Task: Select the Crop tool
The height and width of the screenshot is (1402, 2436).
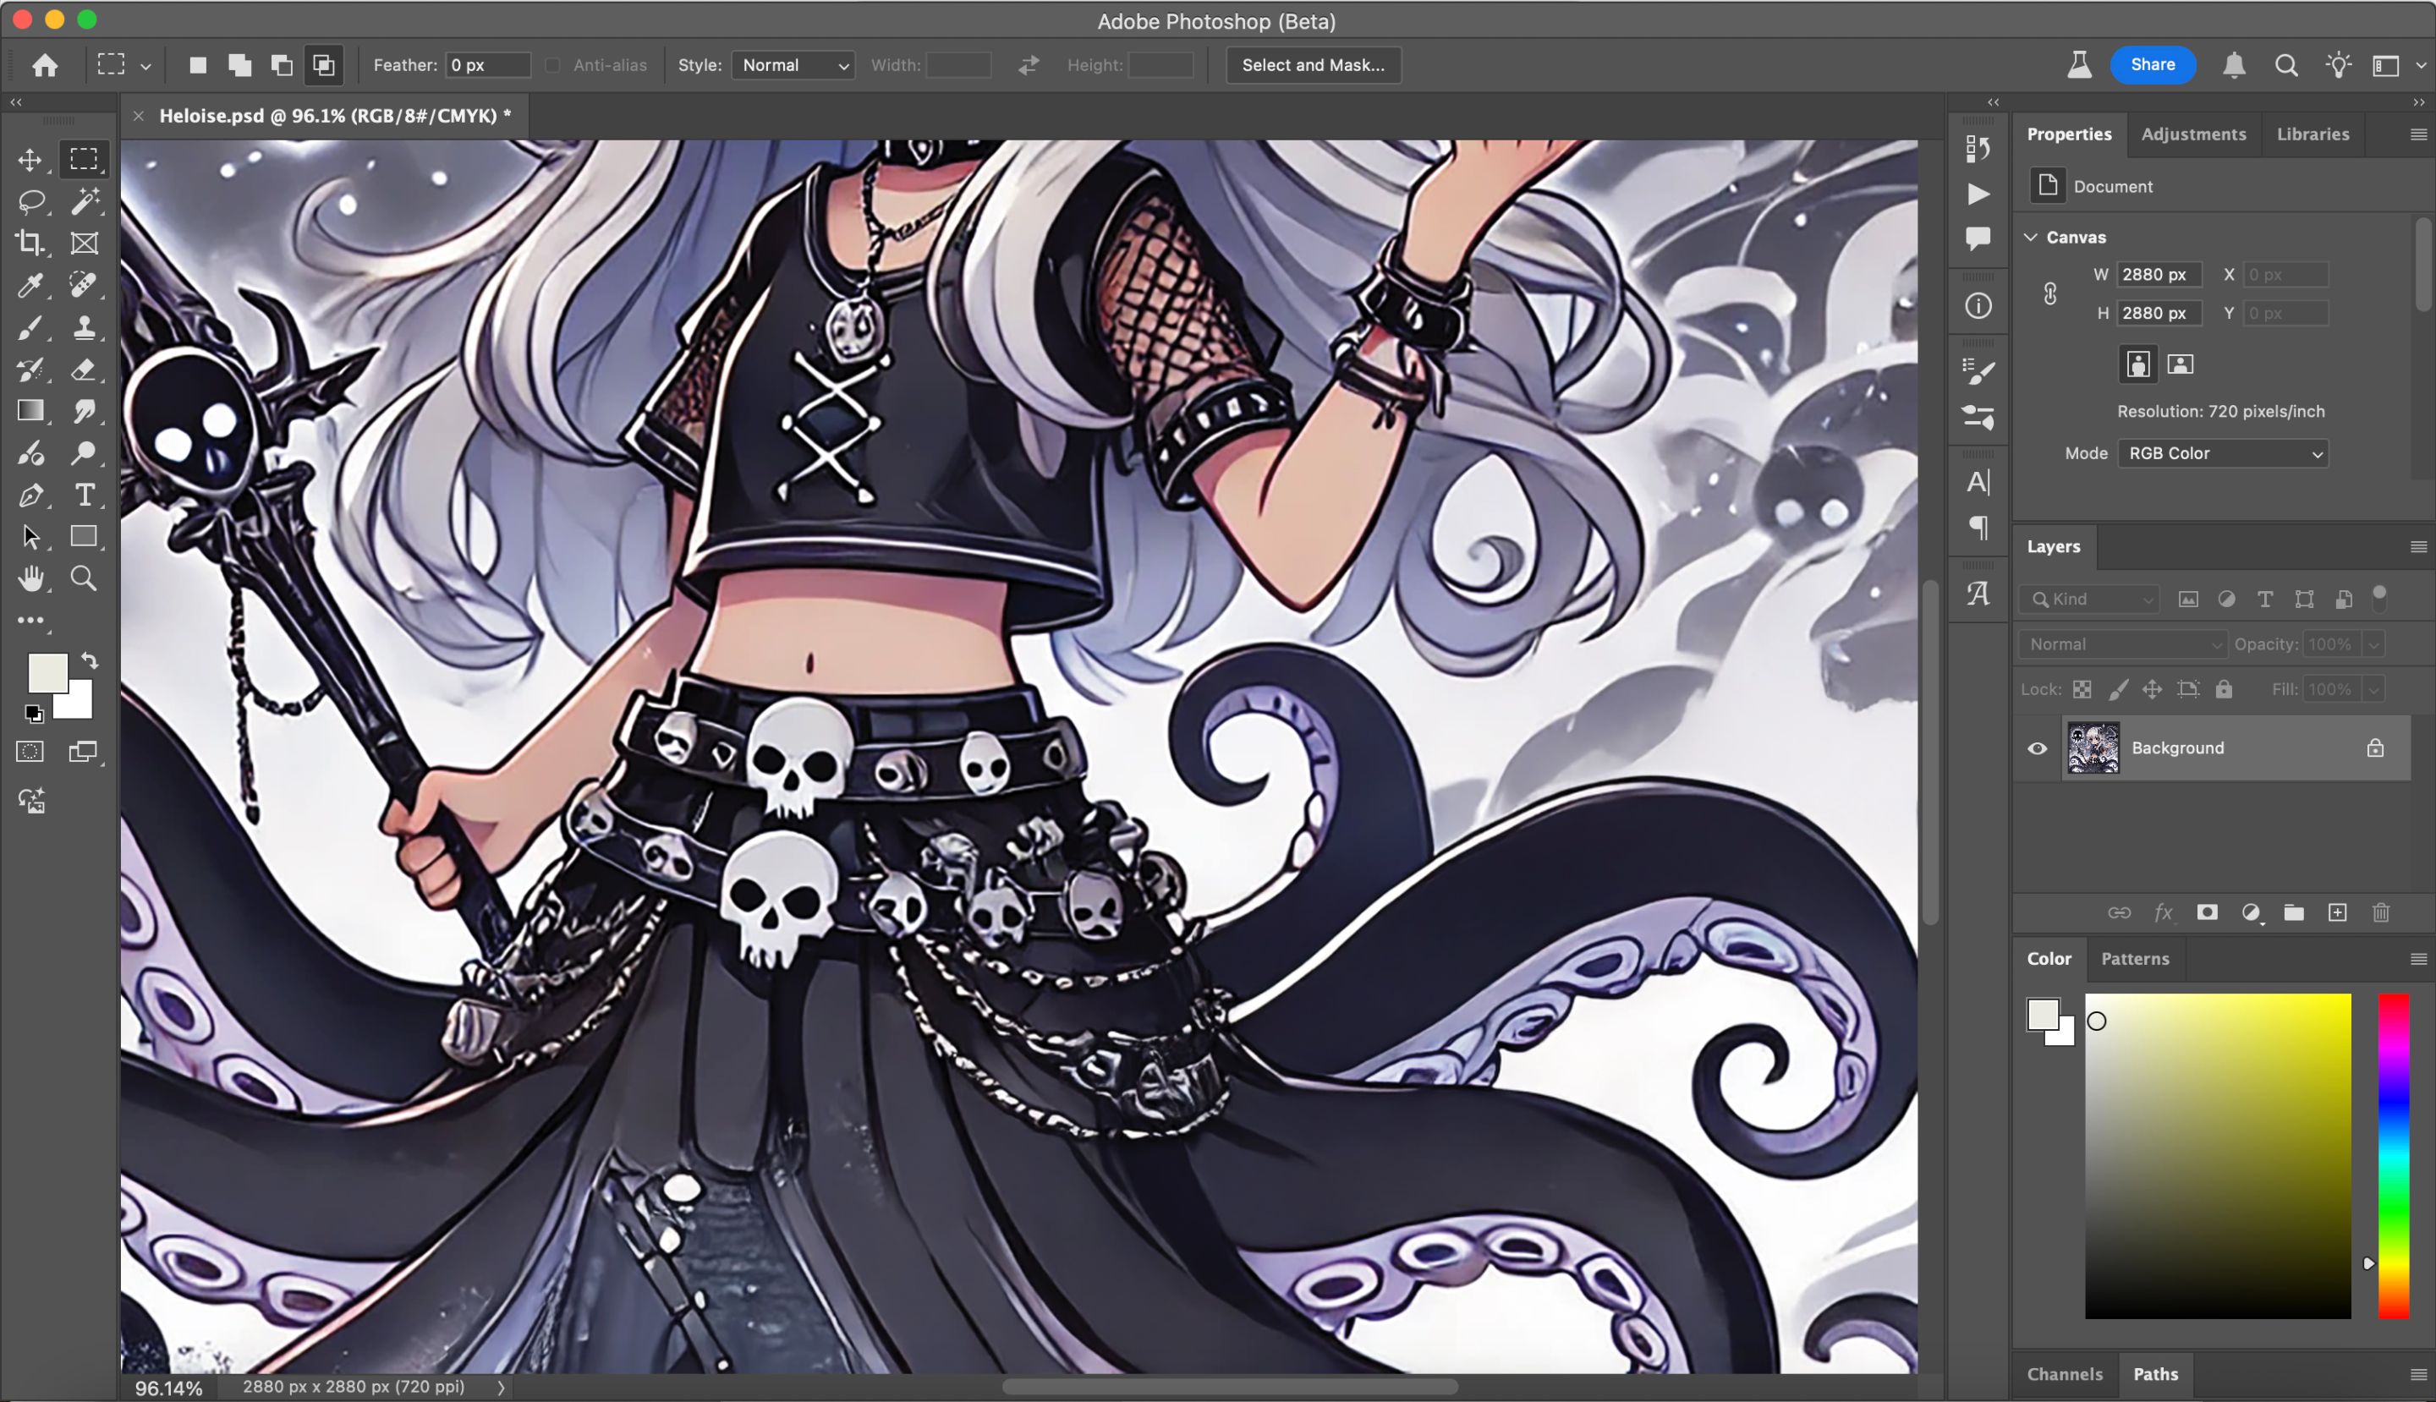Action: point(30,243)
